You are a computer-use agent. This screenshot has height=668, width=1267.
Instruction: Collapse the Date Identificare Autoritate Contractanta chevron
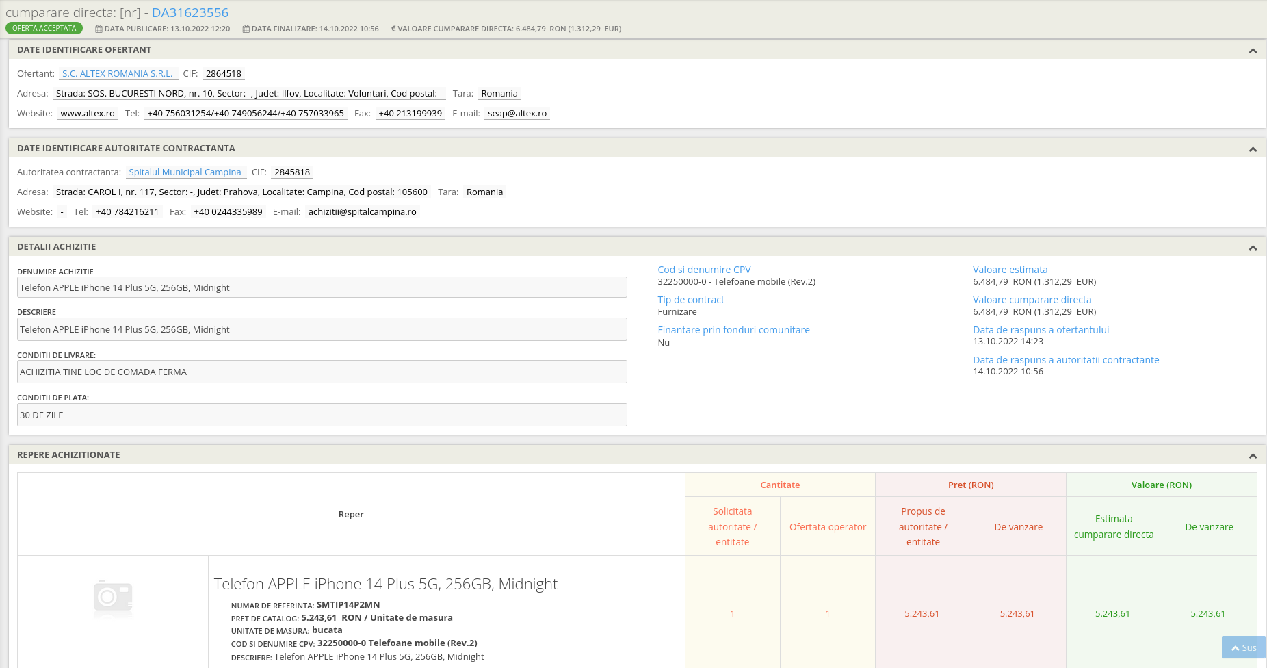pos(1253,149)
